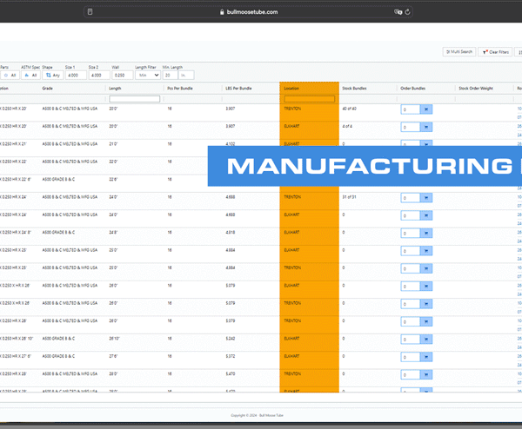
Task: Click the Location column filter box
Action: coord(309,99)
